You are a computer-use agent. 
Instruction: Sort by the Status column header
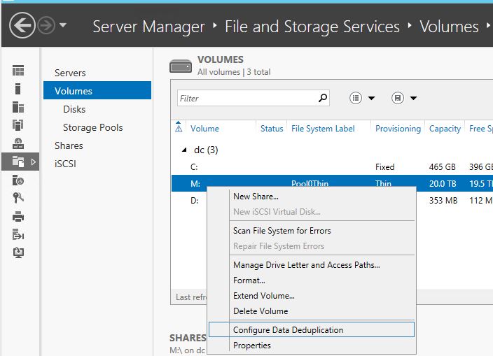tap(272, 129)
